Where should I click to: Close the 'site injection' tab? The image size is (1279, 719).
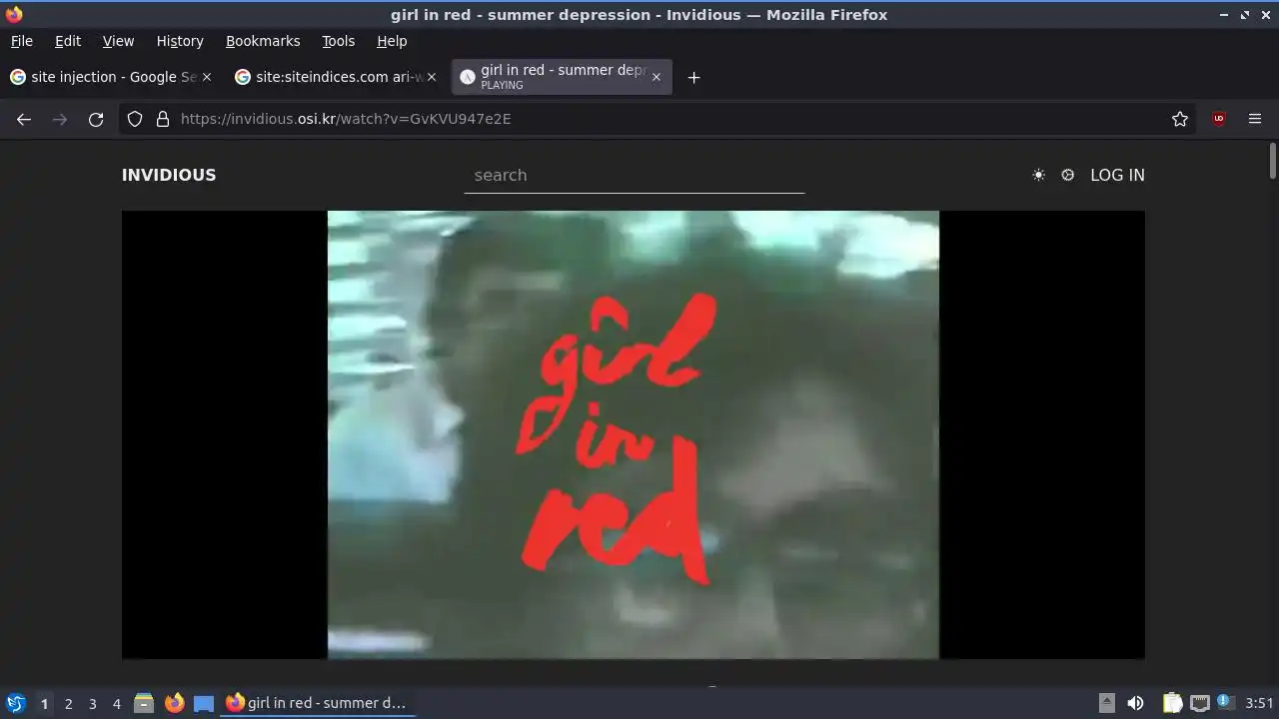click(x=207, y=77)
